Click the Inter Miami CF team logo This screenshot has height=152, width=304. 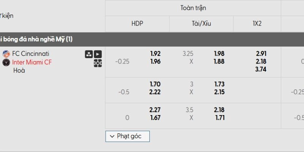tap(6, 62)
